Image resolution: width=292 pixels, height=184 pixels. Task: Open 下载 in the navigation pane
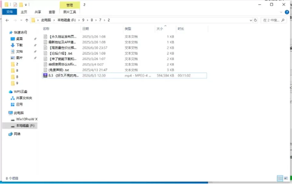tap(19, 45)
